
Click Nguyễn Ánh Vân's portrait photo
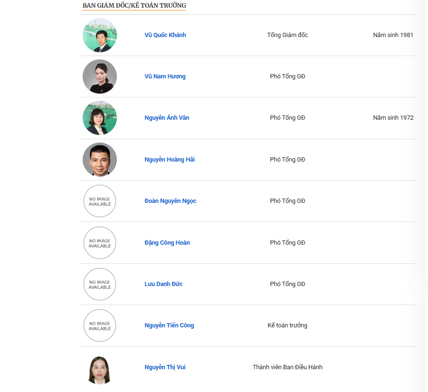pyautogui.click(x=100, y=117)
